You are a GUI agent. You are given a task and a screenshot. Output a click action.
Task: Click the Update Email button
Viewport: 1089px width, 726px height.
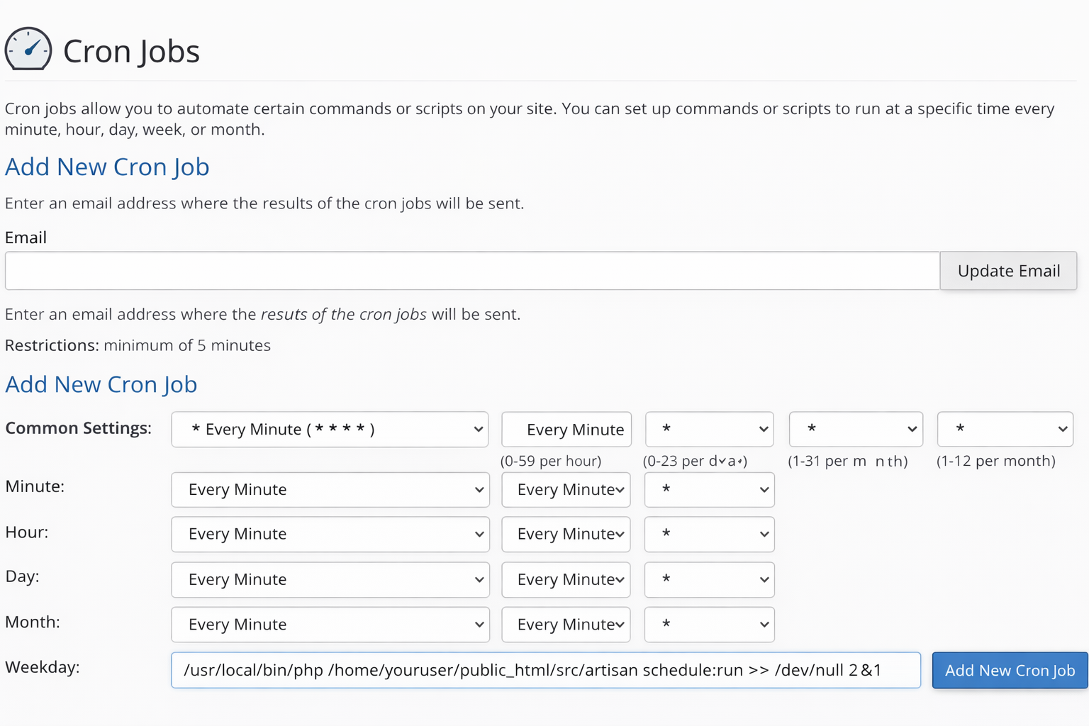[x=1008, y=271]
